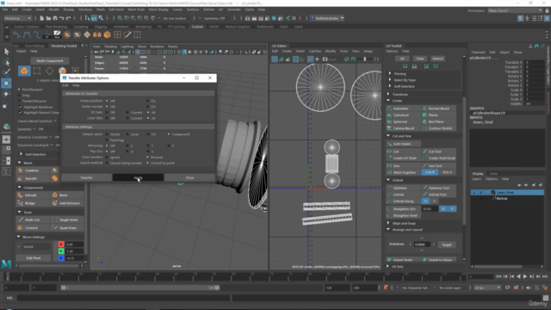
Task: Set Vertex position to On
Action: (148, 101)
